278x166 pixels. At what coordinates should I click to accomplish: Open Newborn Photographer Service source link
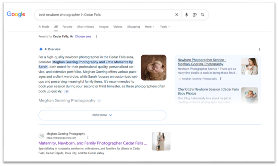[x=202, y=62]
